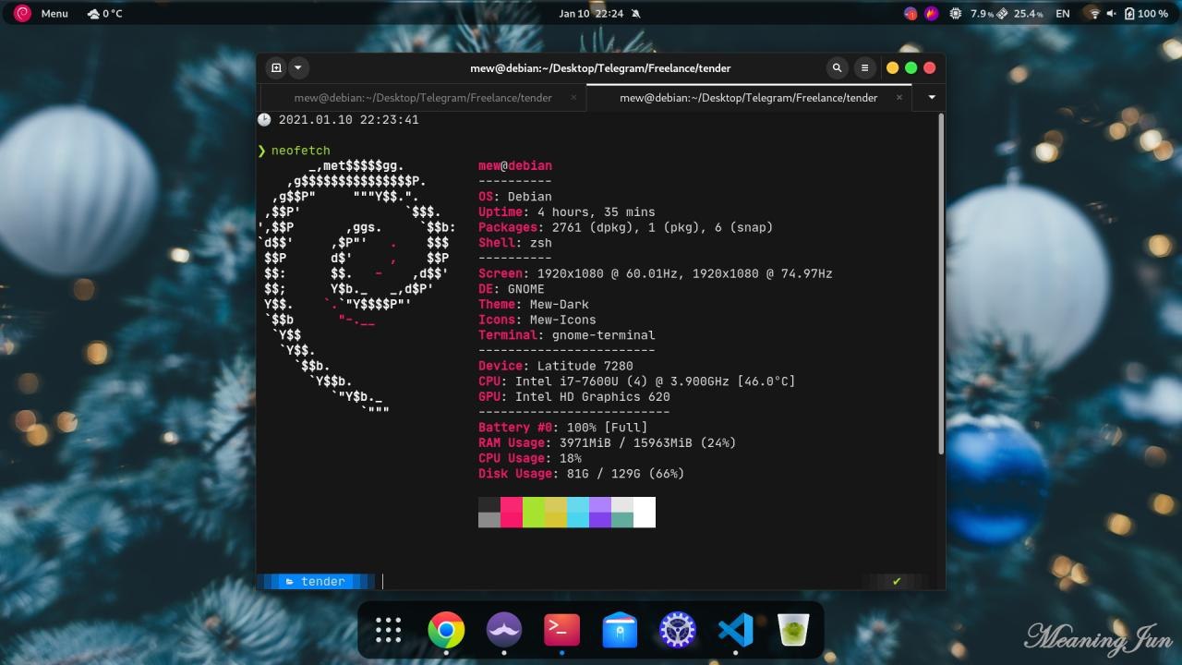Open terminal search with the magnifier icon
Viewport: 1182px width, 665px height.
838,67
